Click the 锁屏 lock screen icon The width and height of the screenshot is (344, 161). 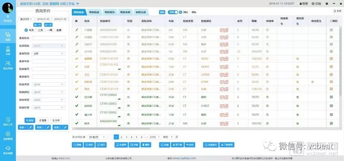click(301, 3)
